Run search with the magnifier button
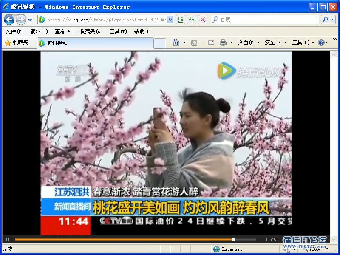The width and height of the screenshot is (340, 255). [x=325, y=20]
